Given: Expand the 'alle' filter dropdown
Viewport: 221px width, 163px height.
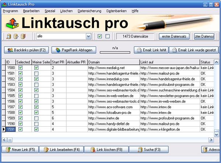Looking at the screenshot, I should (88, 36).
